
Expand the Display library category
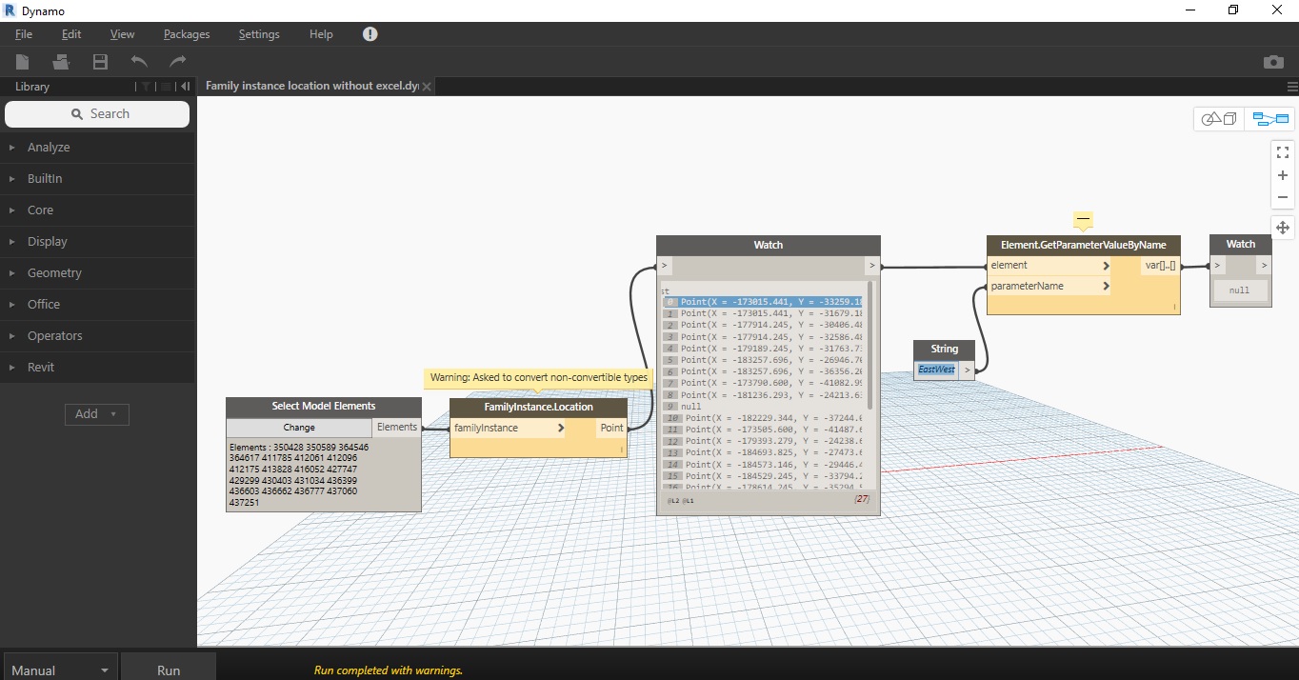(x=97, y=242)
